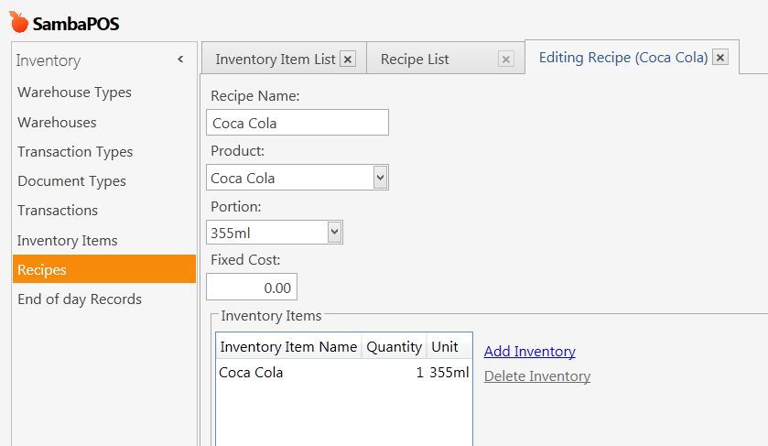Select the highlighted Recipes menu item
This screenshot has width=768, height=446.
click(103, 269)
